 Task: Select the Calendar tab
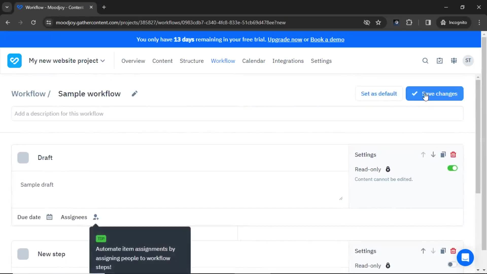(253, 61)
